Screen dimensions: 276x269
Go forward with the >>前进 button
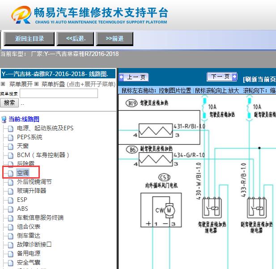(115, 39)
